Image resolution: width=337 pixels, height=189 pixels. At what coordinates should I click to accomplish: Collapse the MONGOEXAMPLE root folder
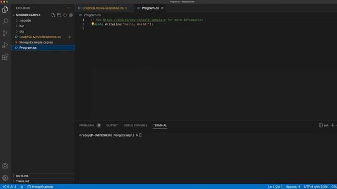(14, 15)
